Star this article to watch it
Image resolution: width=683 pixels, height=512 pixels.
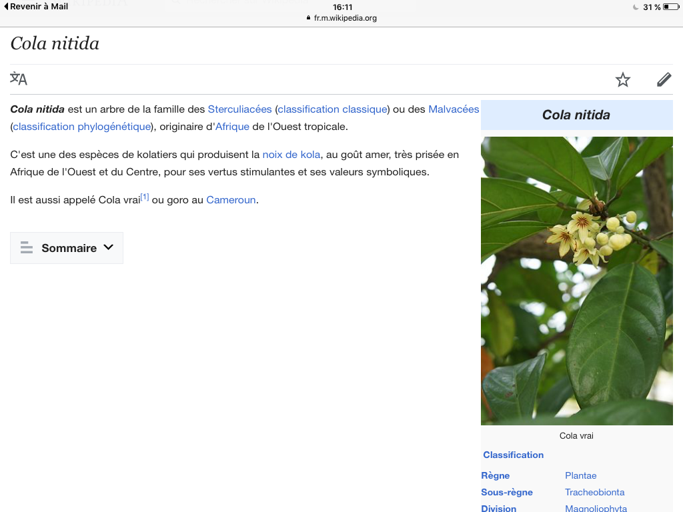pos(622,80)
